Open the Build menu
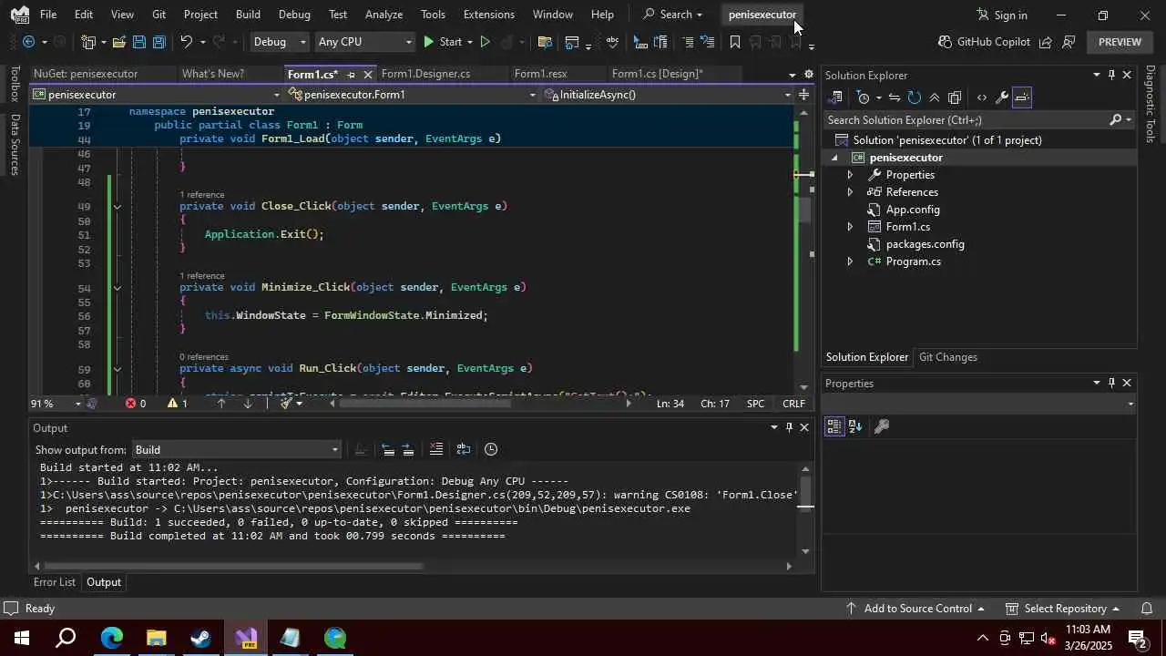1166x656 pixels. pos(248,15)
